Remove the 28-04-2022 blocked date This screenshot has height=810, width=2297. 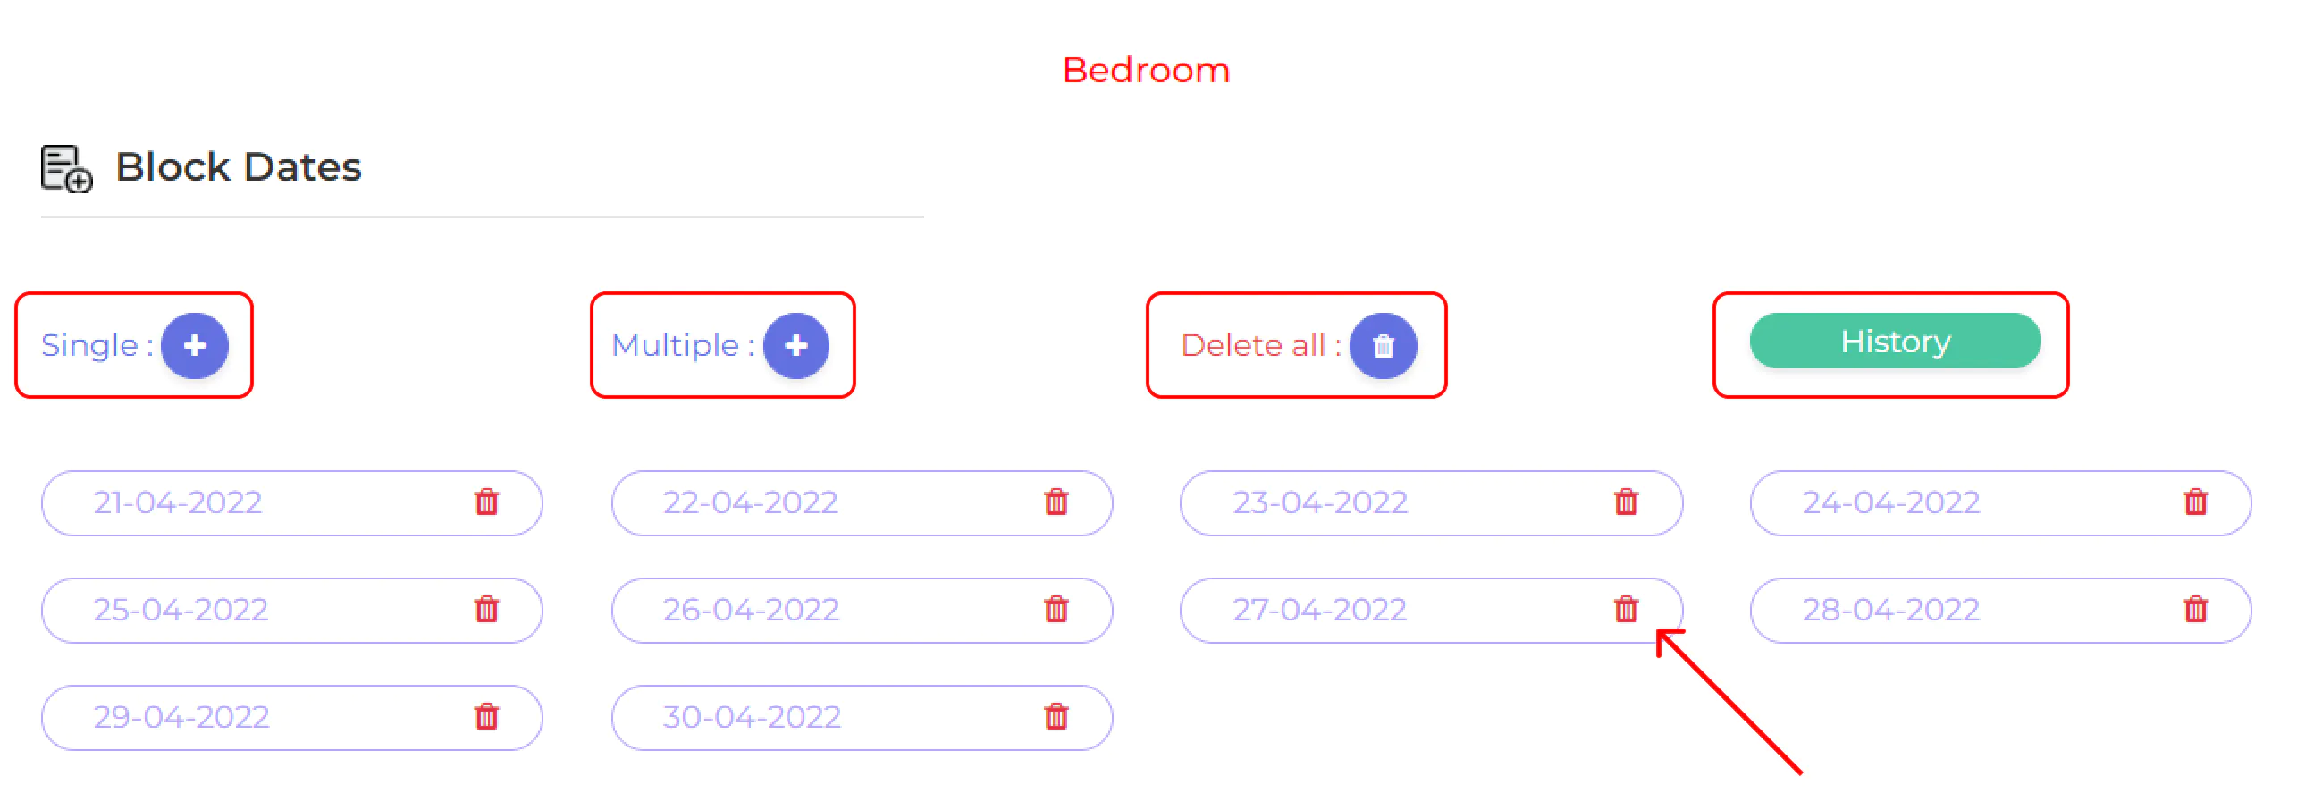click(2195, 610)
